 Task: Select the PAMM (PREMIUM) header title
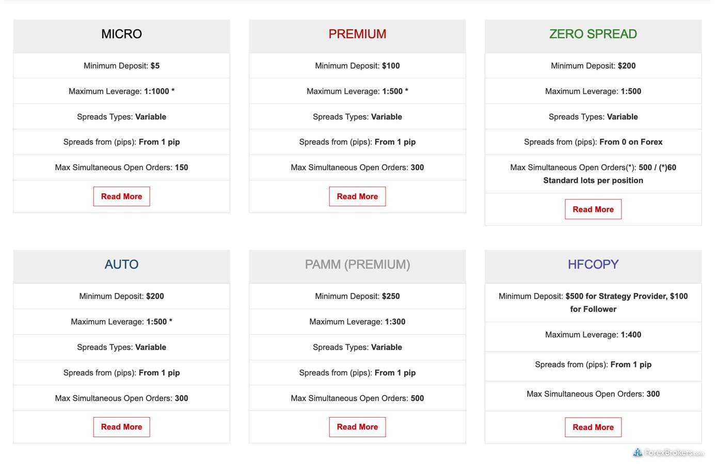357,264
